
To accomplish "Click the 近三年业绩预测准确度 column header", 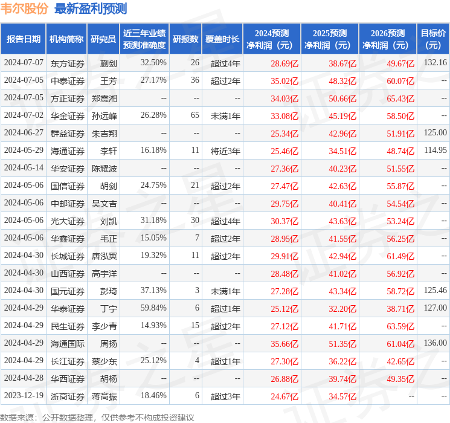I will (144, 39).
